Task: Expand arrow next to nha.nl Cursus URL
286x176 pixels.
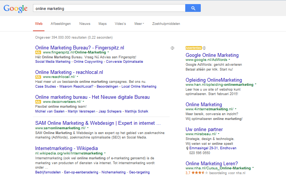Action: (253, 168)
